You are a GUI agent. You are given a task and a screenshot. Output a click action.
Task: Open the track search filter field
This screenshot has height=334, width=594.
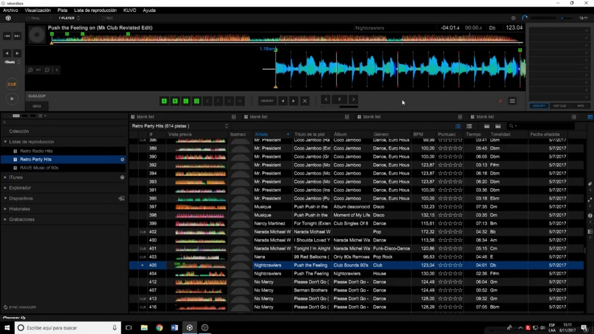click(541, 126)
